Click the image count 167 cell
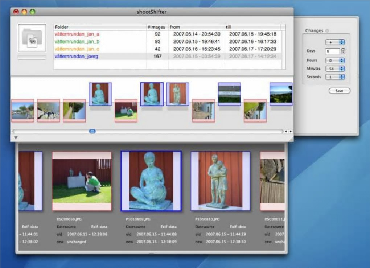The height and width of the screenshot is (268, 370). pos(158,56)
